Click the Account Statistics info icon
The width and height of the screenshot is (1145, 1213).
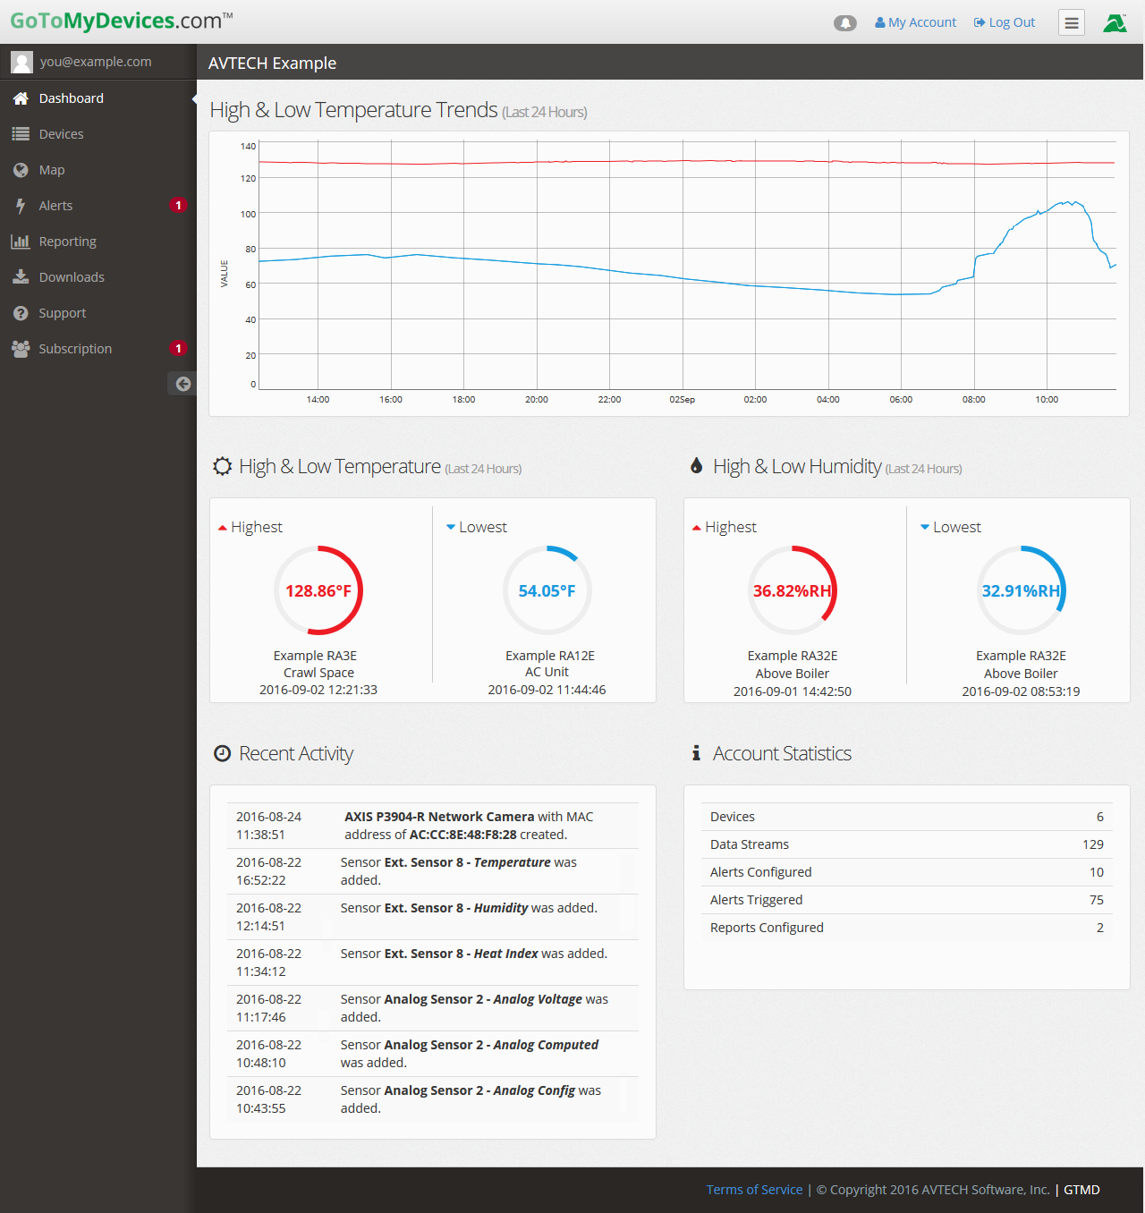click(696, 754)
